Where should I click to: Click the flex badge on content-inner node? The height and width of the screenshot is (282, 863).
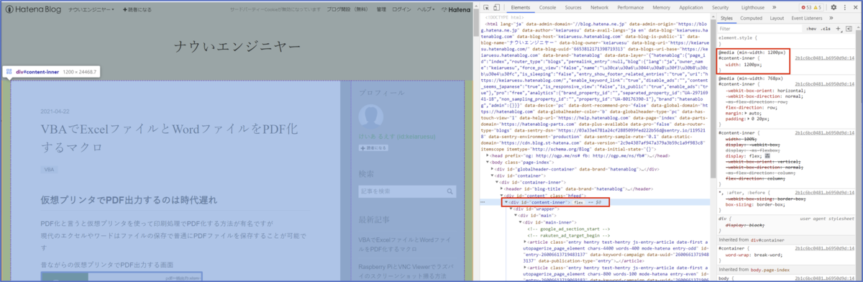578,203
